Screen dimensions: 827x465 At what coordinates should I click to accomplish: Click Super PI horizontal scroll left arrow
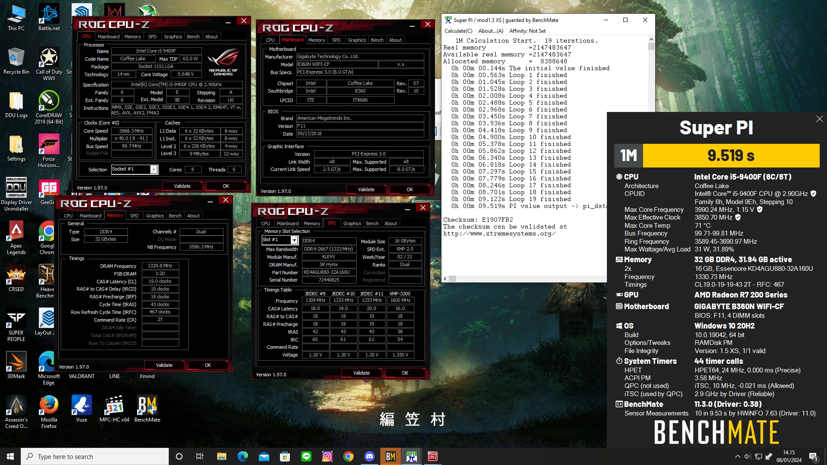tap(445, 279)
